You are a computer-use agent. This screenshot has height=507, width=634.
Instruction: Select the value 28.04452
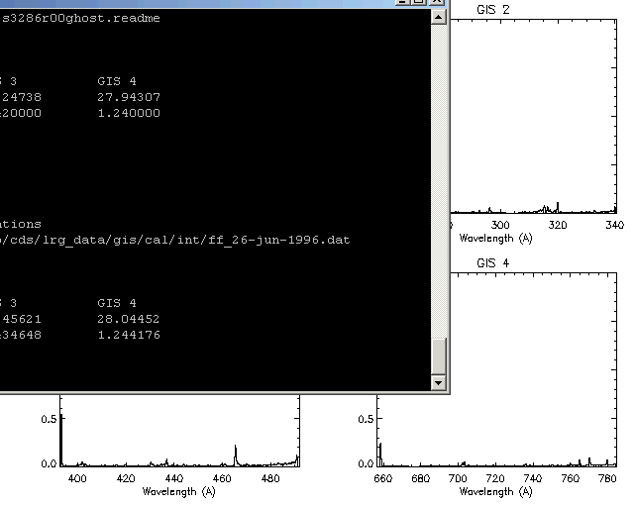(128, 319)
